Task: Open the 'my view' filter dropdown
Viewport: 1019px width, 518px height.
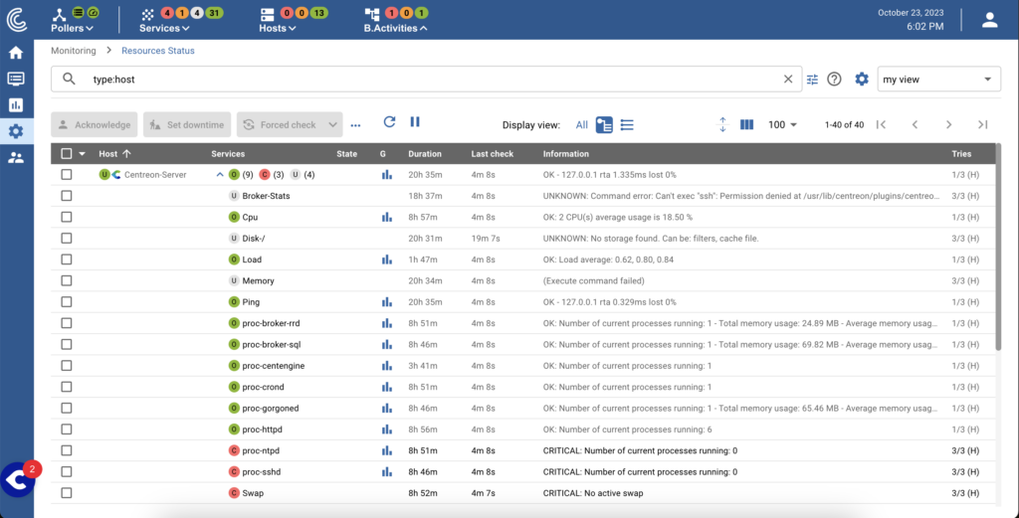Action: tap(938, 80)
